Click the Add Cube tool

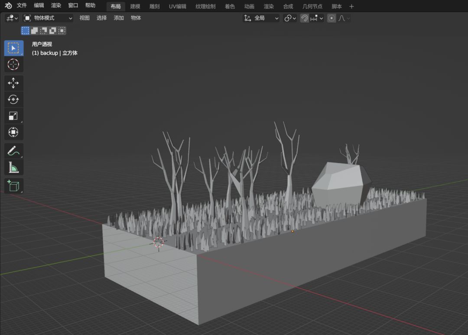13,186
